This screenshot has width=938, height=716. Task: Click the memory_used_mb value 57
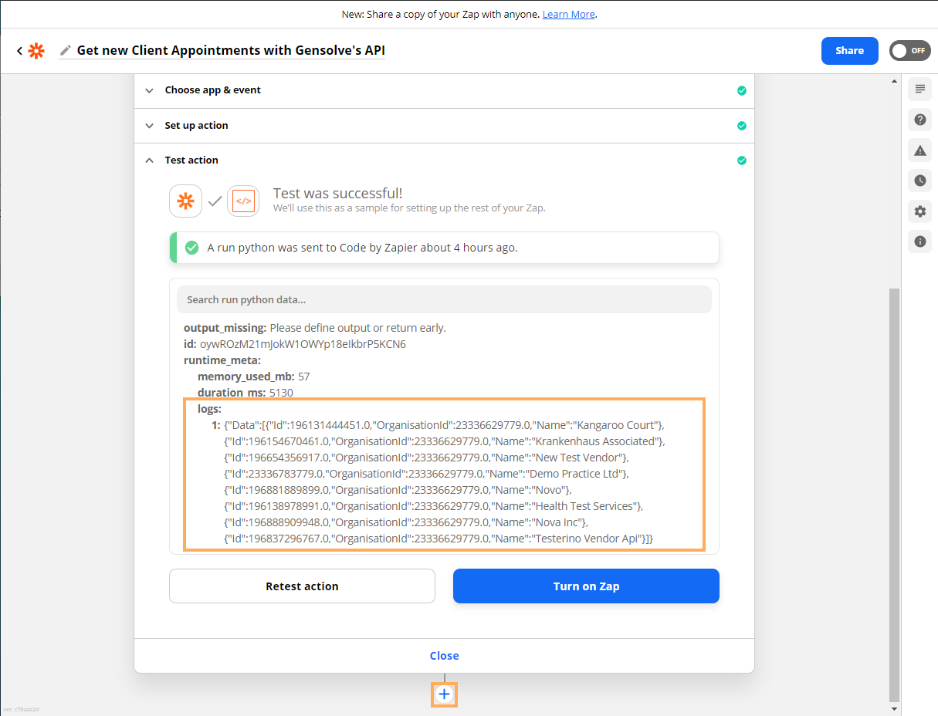pos(303,377)
